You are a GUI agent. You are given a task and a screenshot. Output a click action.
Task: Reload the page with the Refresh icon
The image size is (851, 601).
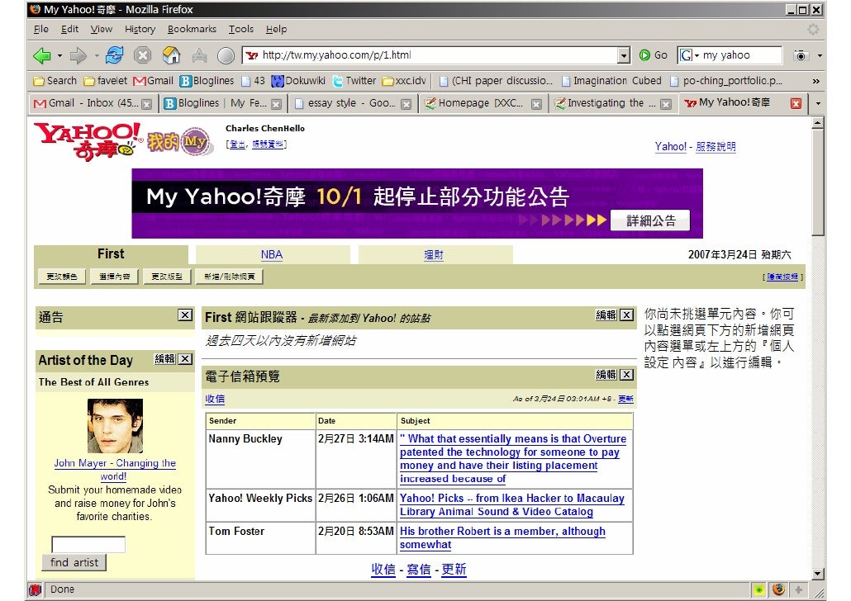(115, 54)
